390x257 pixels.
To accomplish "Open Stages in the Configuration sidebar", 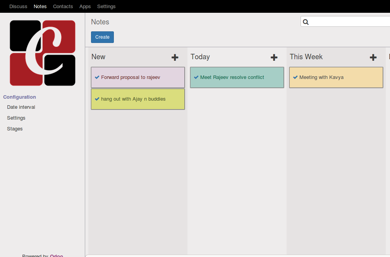I will [15, 129].
